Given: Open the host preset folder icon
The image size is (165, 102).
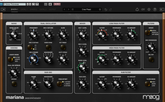Looking at the screenshot, I should 33,4.
